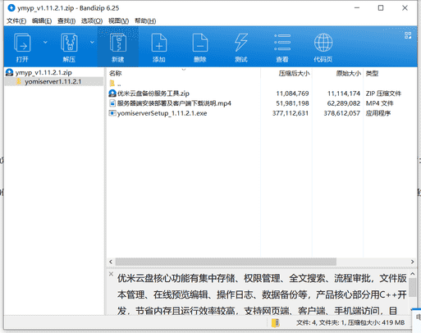
Task: Select the yomiserver1.11.2.1 folder in tree
Action: [53, 81]
